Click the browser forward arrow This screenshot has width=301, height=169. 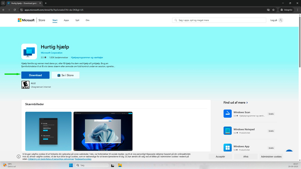tap(9, 10)
